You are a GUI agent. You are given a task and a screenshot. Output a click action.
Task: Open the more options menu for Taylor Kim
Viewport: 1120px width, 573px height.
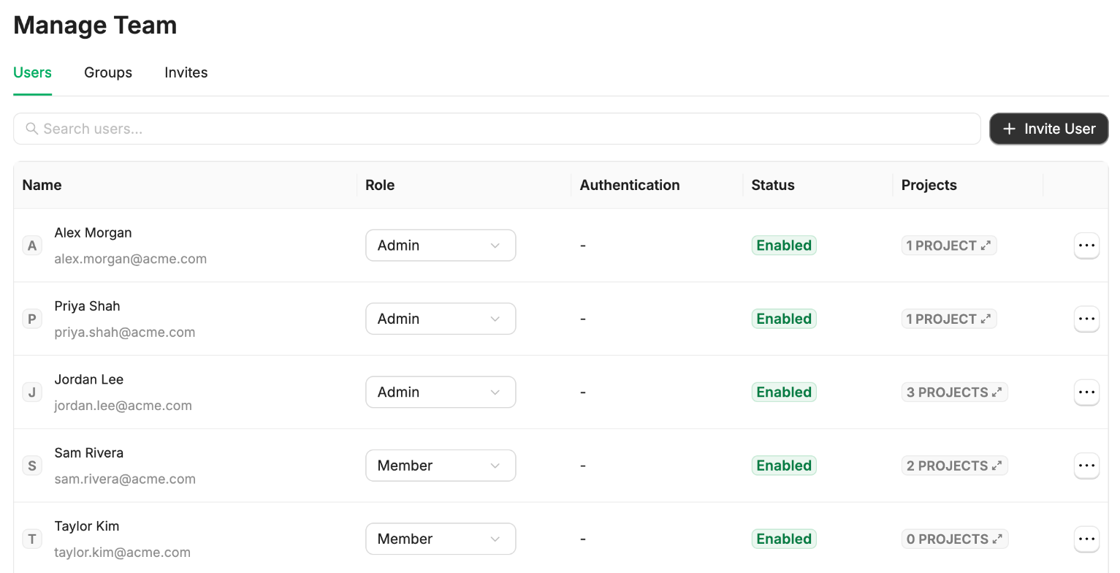(1086, 539)
